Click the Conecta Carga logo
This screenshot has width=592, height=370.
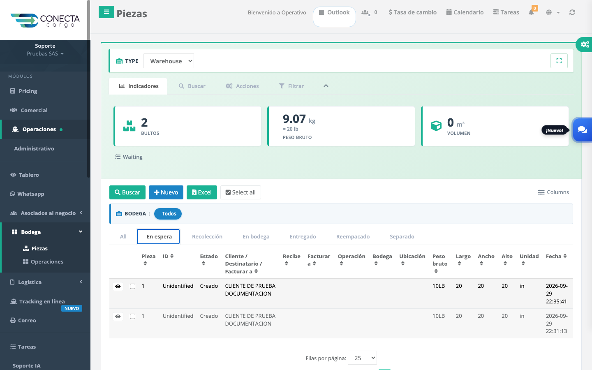pos(45,20)
